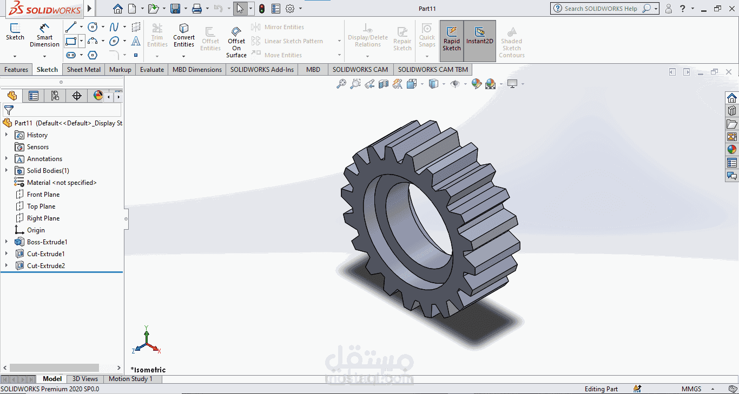Click the Convert Entities icon
The image size is (739, 394).
(184, 35)
